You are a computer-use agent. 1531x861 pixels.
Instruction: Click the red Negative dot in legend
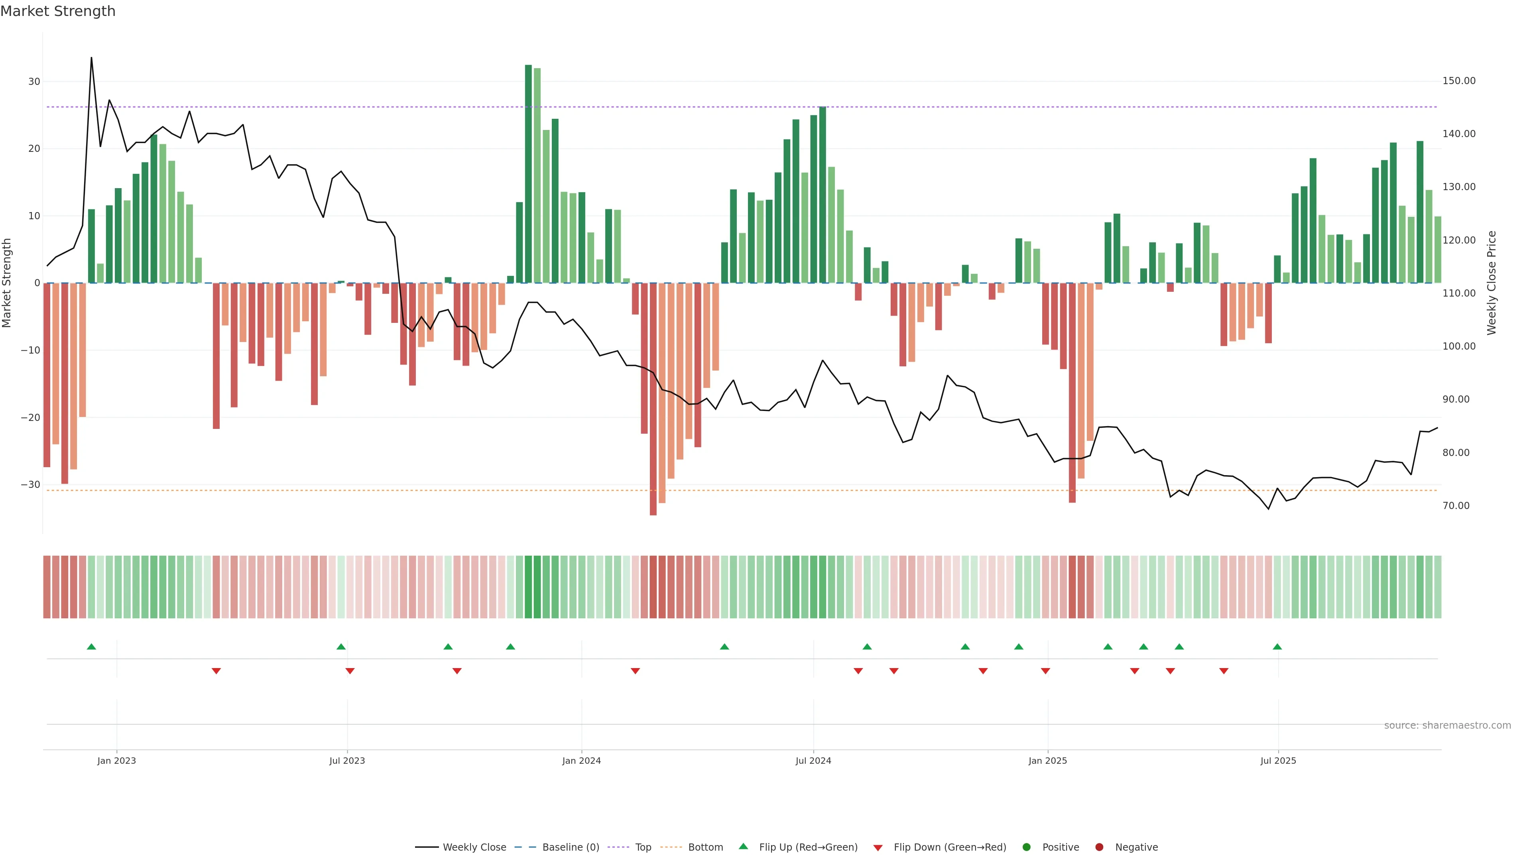click(x=1099, y=847)
